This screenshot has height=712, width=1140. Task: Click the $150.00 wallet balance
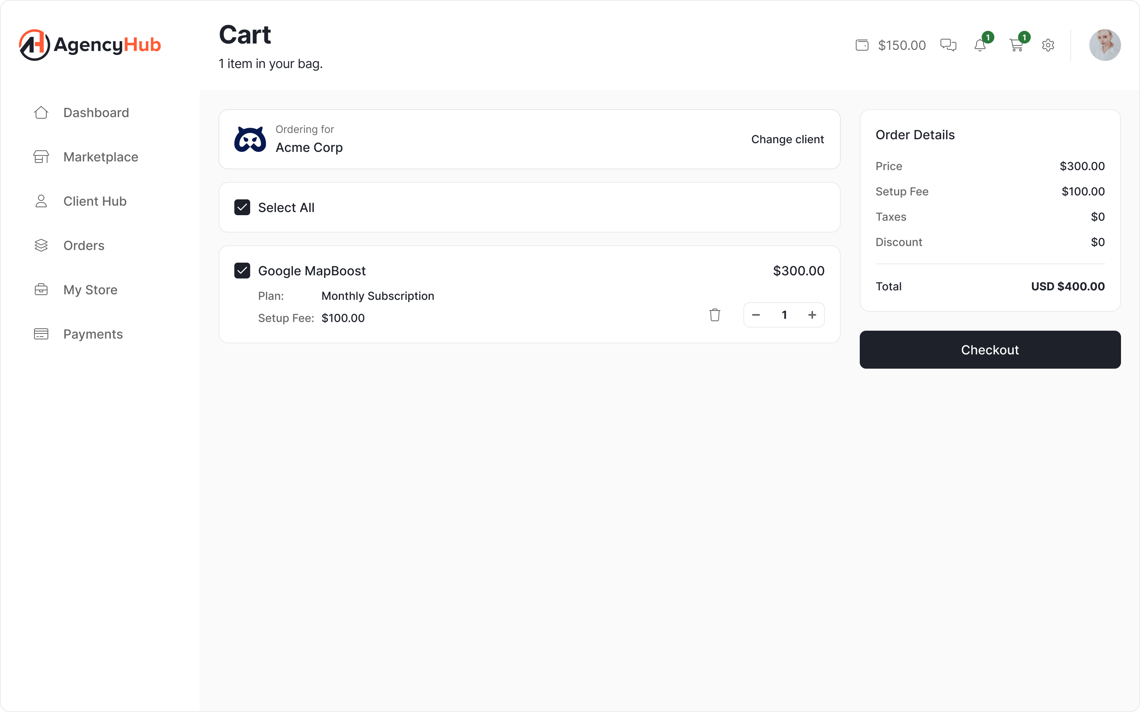(902, 45)
